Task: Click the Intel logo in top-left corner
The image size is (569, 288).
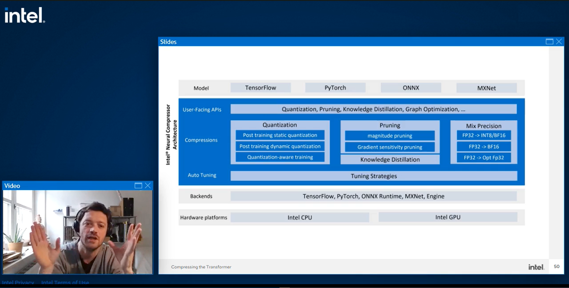Action: [x=25, y=15]
